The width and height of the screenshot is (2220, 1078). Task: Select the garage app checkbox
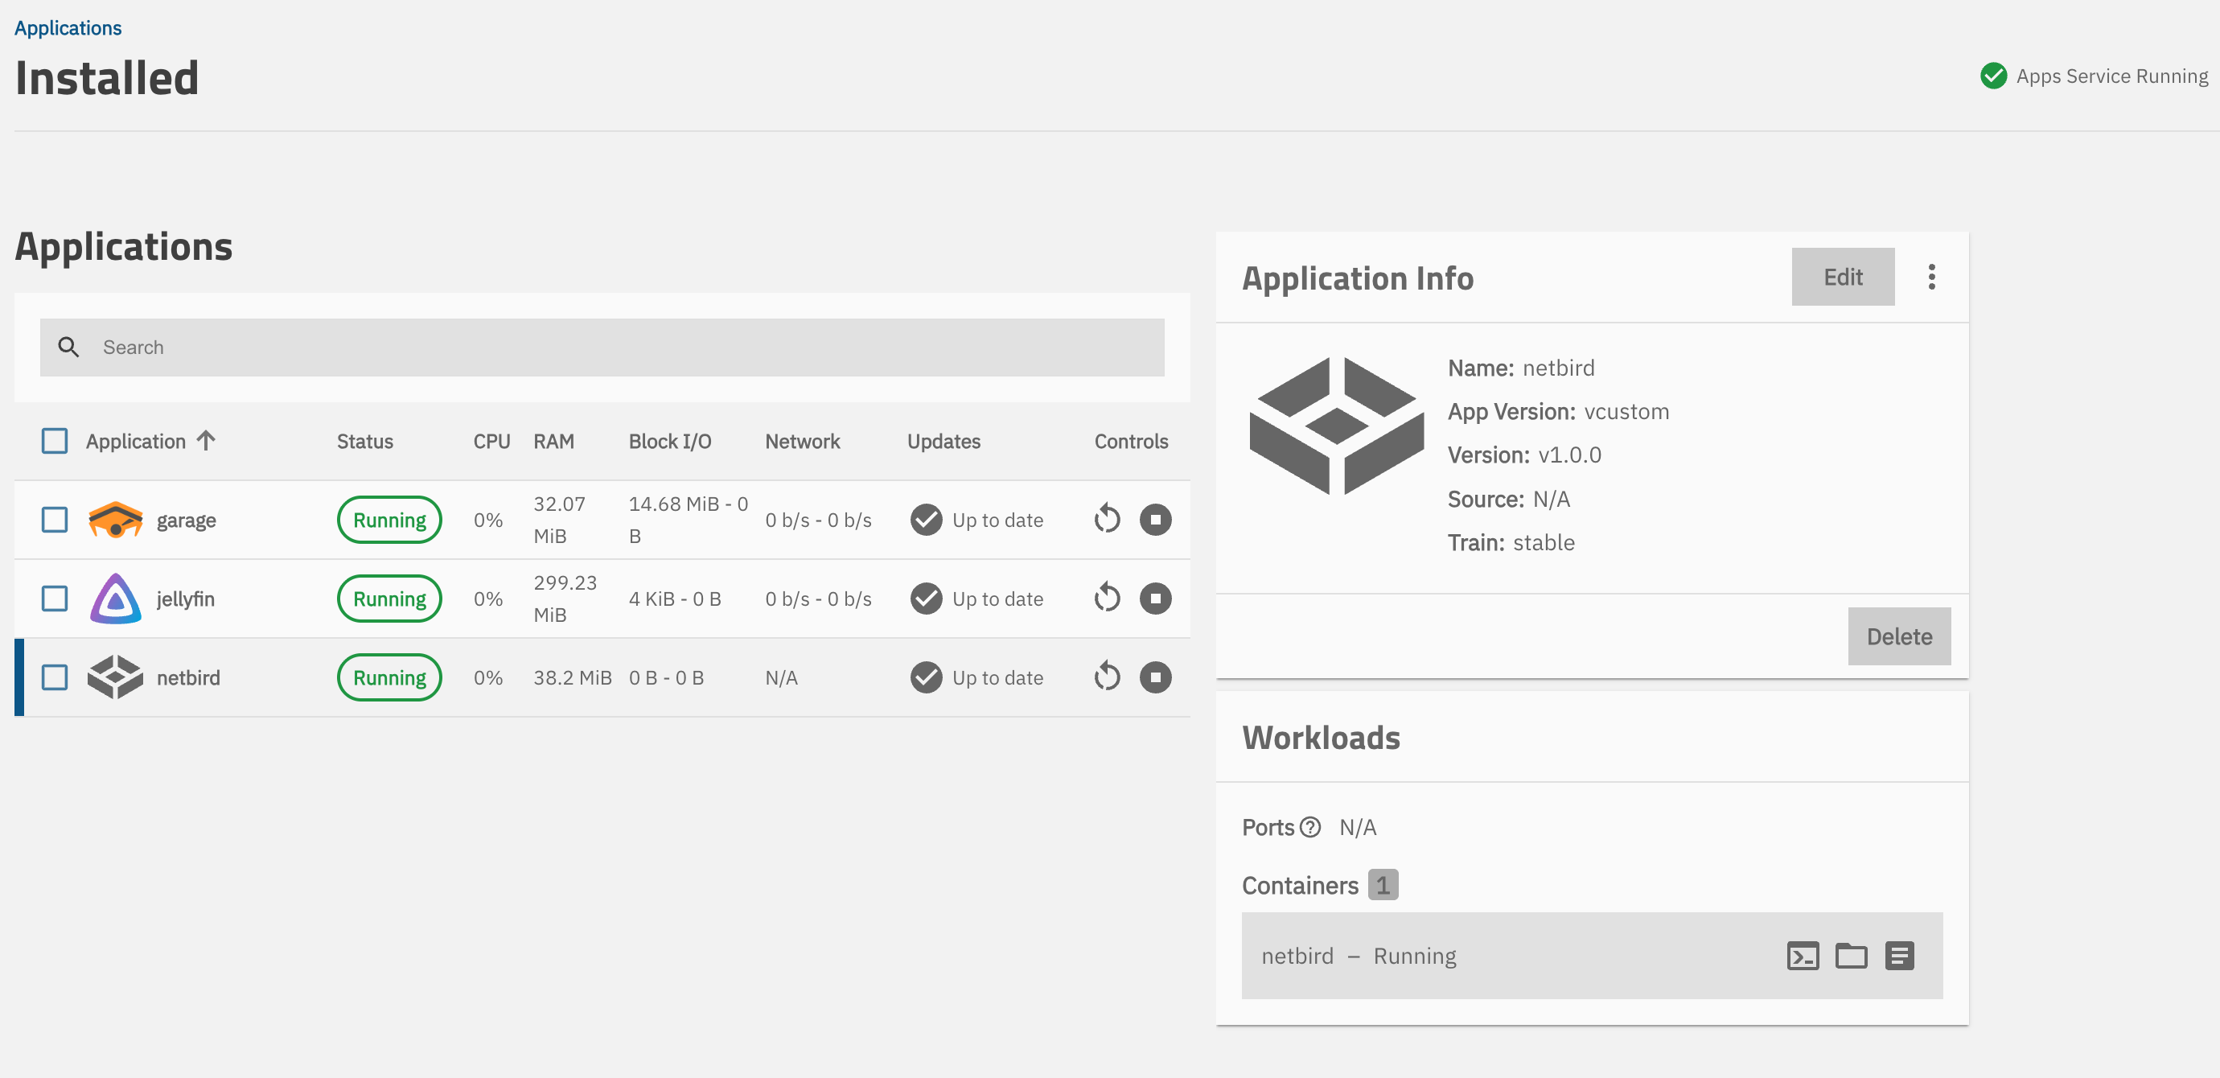pos(55,520)
